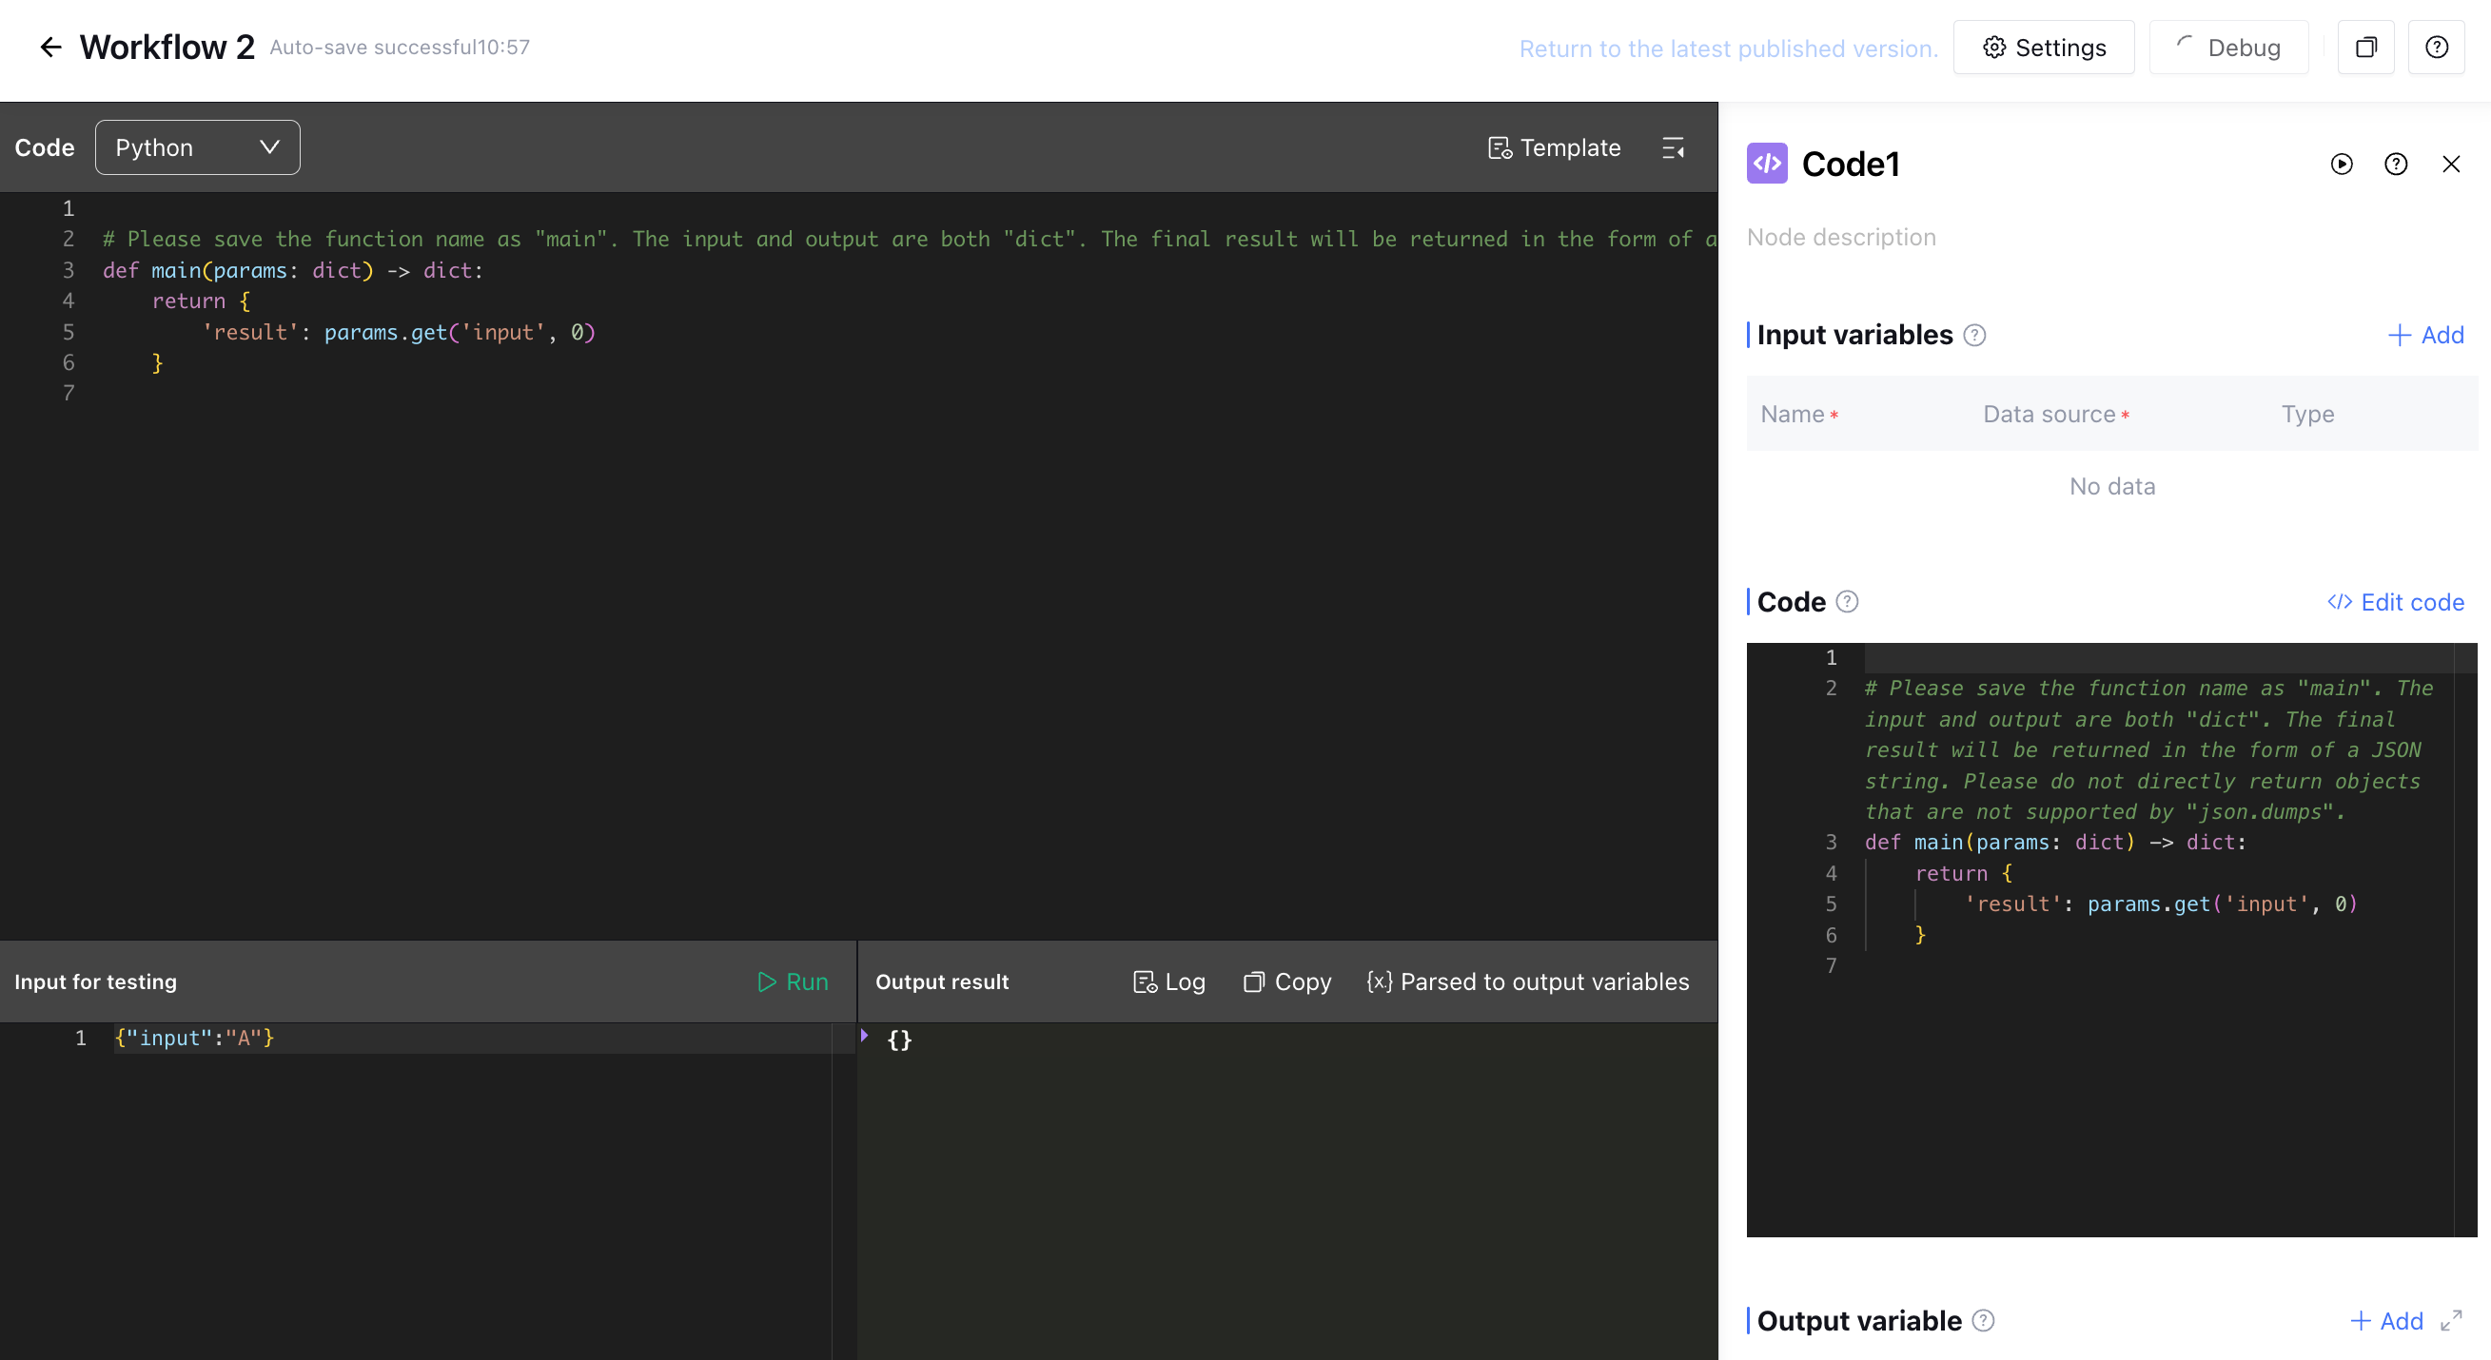Screen dimensions: 2491x1360
Task: Click the duplicate workflow icon in header
Action: click(x=2365, y=48)
